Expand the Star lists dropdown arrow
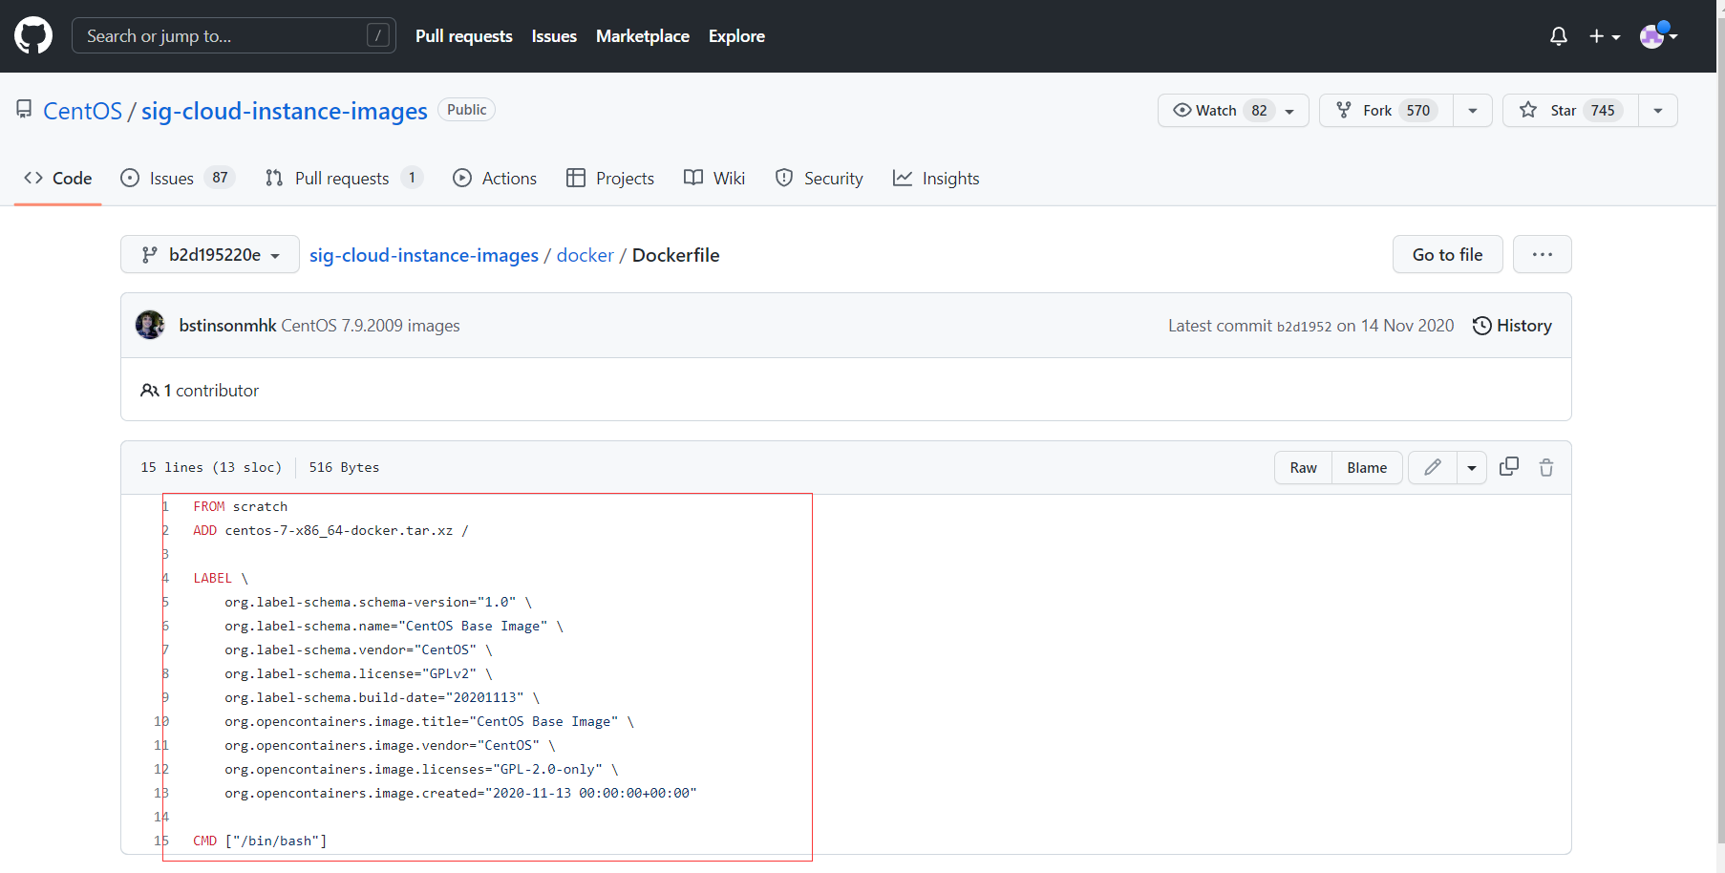Viewport: 1725px width, 873px height. (x=1658, y=110)
